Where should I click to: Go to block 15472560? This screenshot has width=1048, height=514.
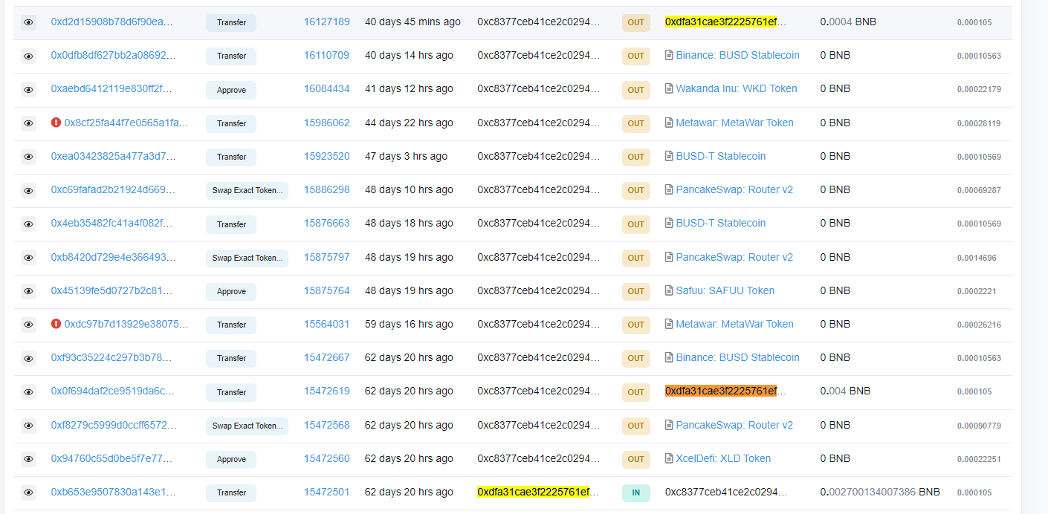click(x=326, y=458)
